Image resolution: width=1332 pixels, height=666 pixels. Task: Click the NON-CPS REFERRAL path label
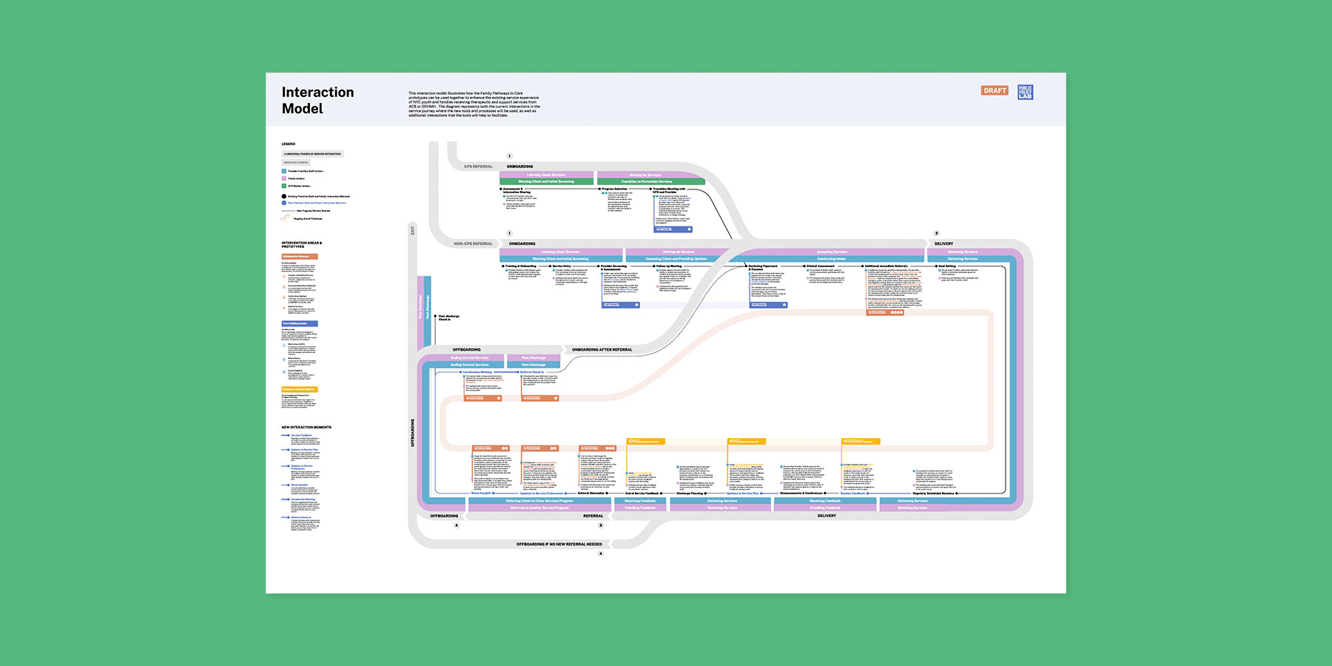pos(473,243)
